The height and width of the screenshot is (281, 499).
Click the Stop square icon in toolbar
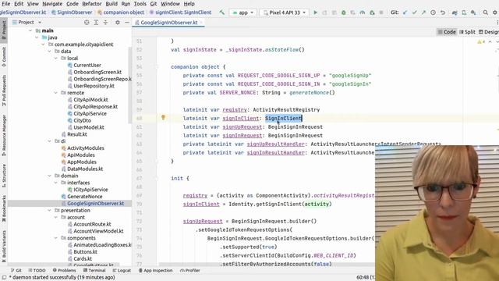pos(381,12)
